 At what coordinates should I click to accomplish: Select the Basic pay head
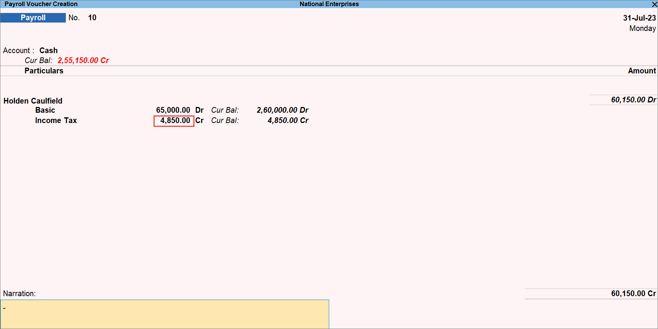(x=45, y=110)
